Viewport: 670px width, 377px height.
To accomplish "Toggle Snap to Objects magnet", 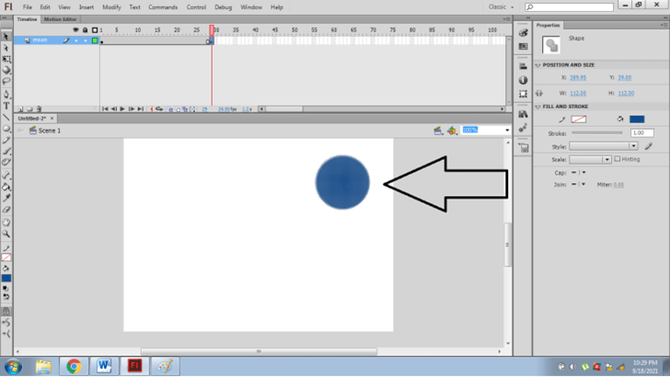I will [x=6, y=312].
